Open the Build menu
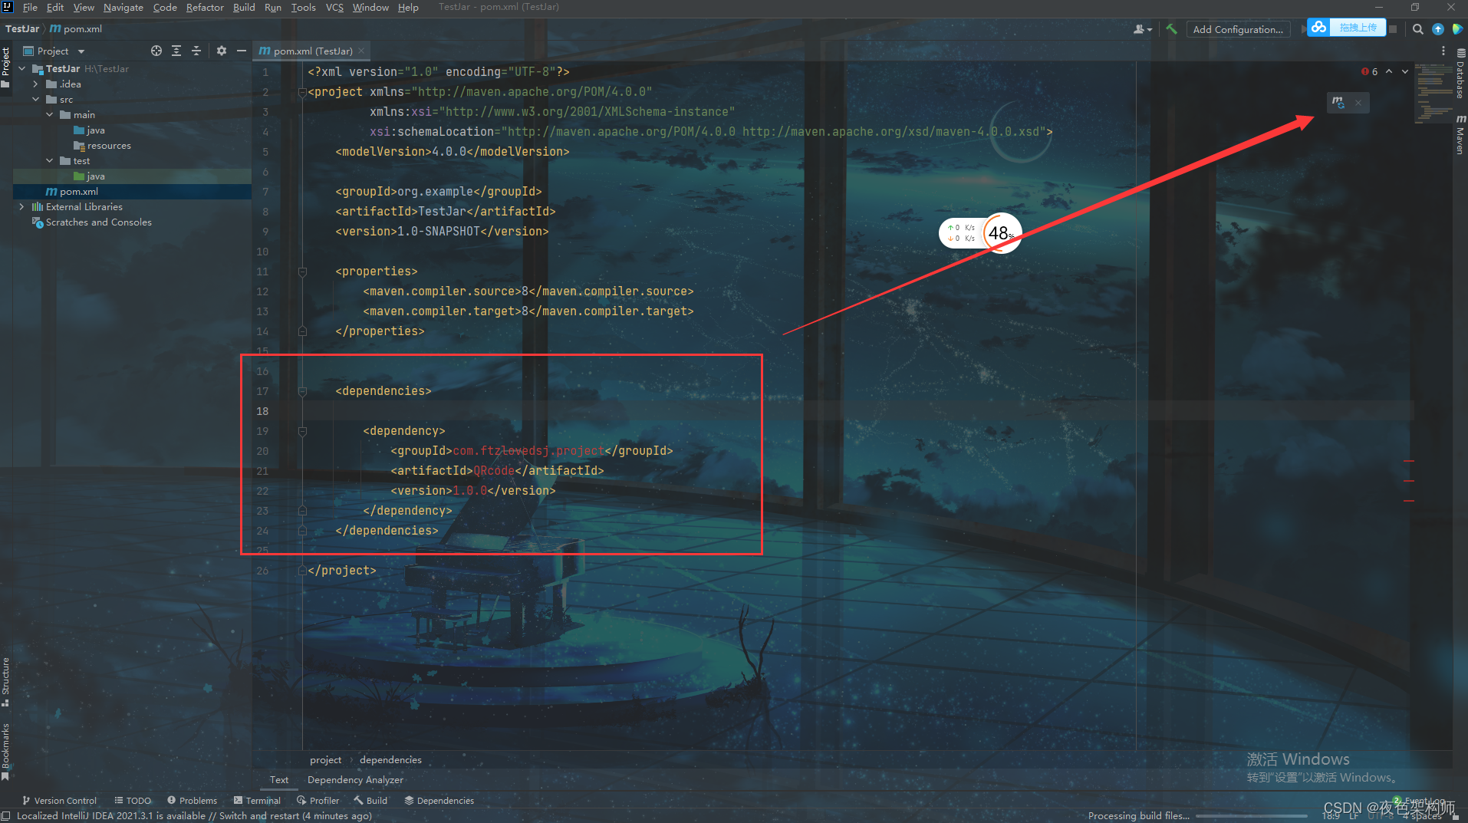This screenshot has width=1468, height=823. (244, 7)
